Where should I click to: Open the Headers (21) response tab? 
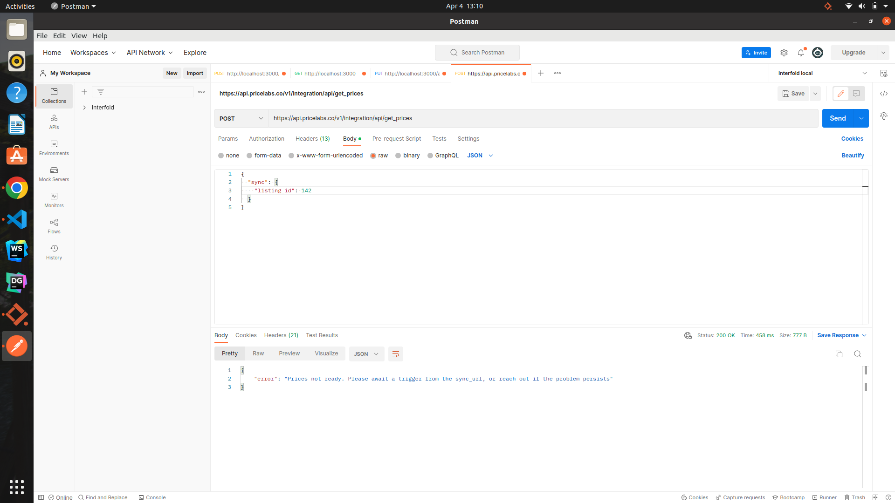coord(281,335)
